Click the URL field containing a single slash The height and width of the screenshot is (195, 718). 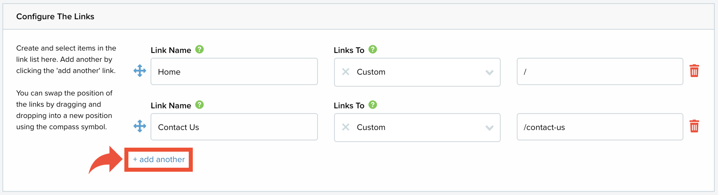[x=600, y=71]
